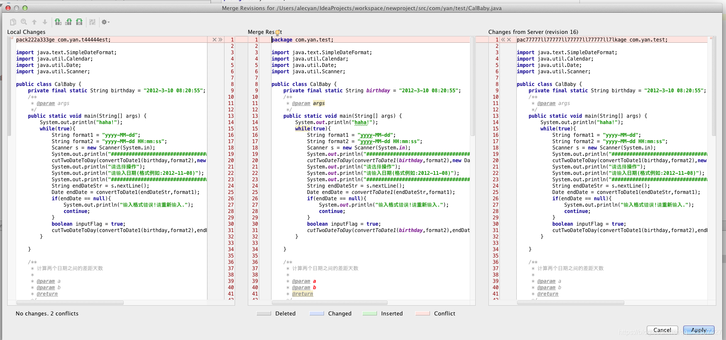This screenshot has height=340, width=726.
Task: Click the lightbulb intention icon in Merge Result
Action: click(277, 33)
